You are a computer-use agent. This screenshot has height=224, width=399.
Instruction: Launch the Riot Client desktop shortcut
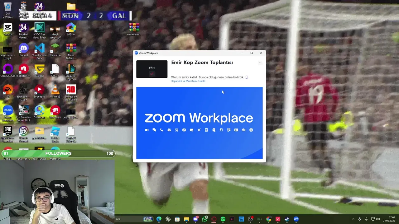55,112
